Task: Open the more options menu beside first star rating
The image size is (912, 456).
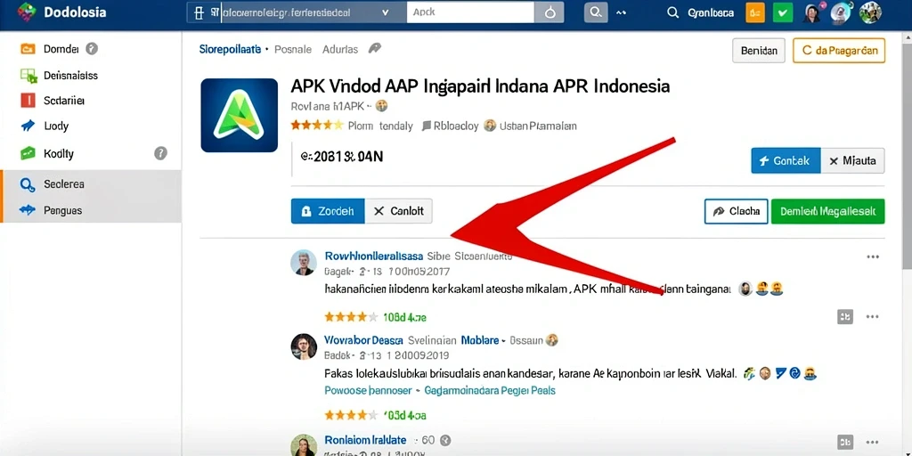Action: [x=873, y=316]
